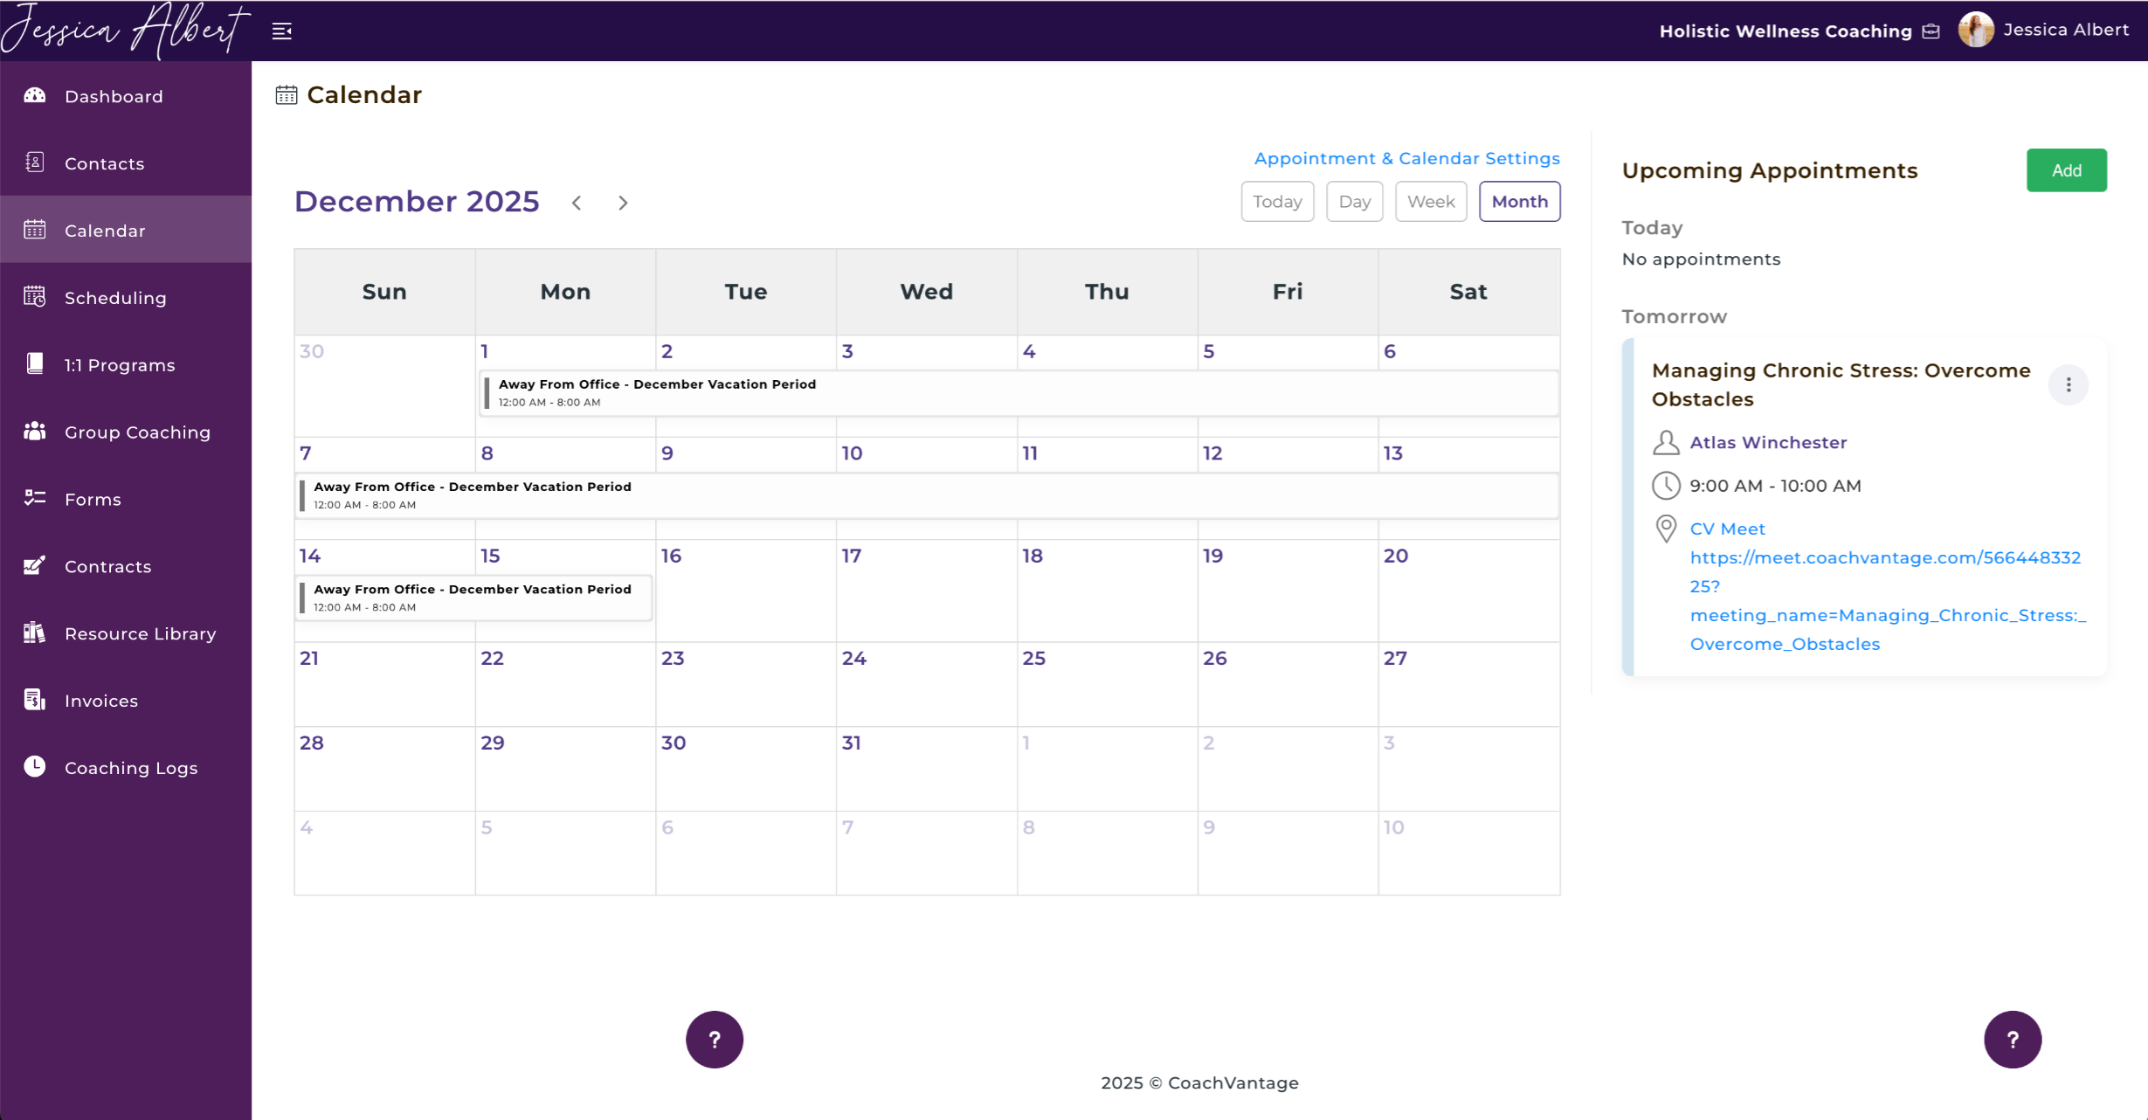Click the Resource Library books icon
Viewport: 2148px width, 1120px height.
[35, 633]
